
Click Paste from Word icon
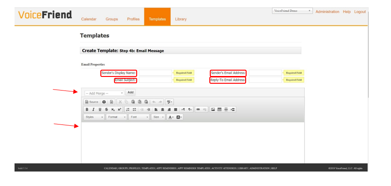146,102
